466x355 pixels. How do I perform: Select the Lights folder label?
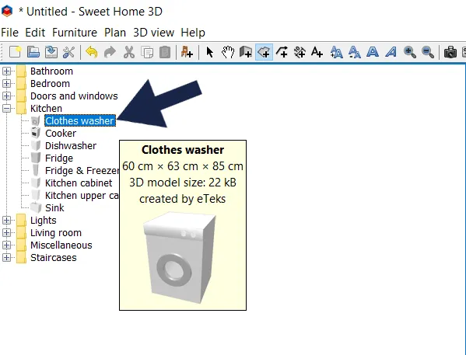pyautogui.click(x=44, y=221)
